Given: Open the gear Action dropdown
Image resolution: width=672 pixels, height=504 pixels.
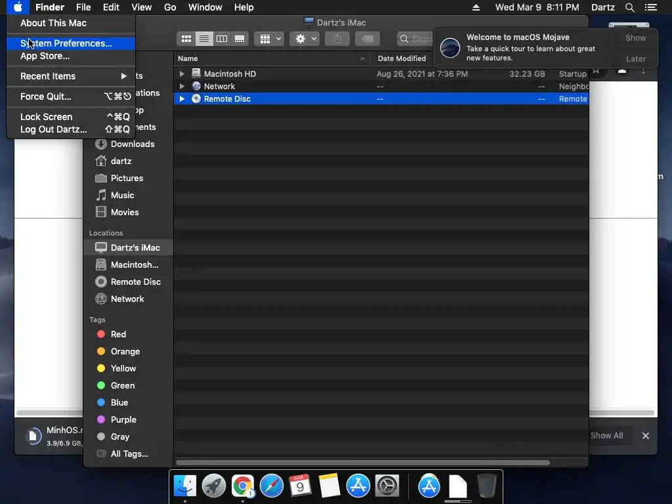Looking at the screenshot, I should pyautogui.click(x=304, y=39).
